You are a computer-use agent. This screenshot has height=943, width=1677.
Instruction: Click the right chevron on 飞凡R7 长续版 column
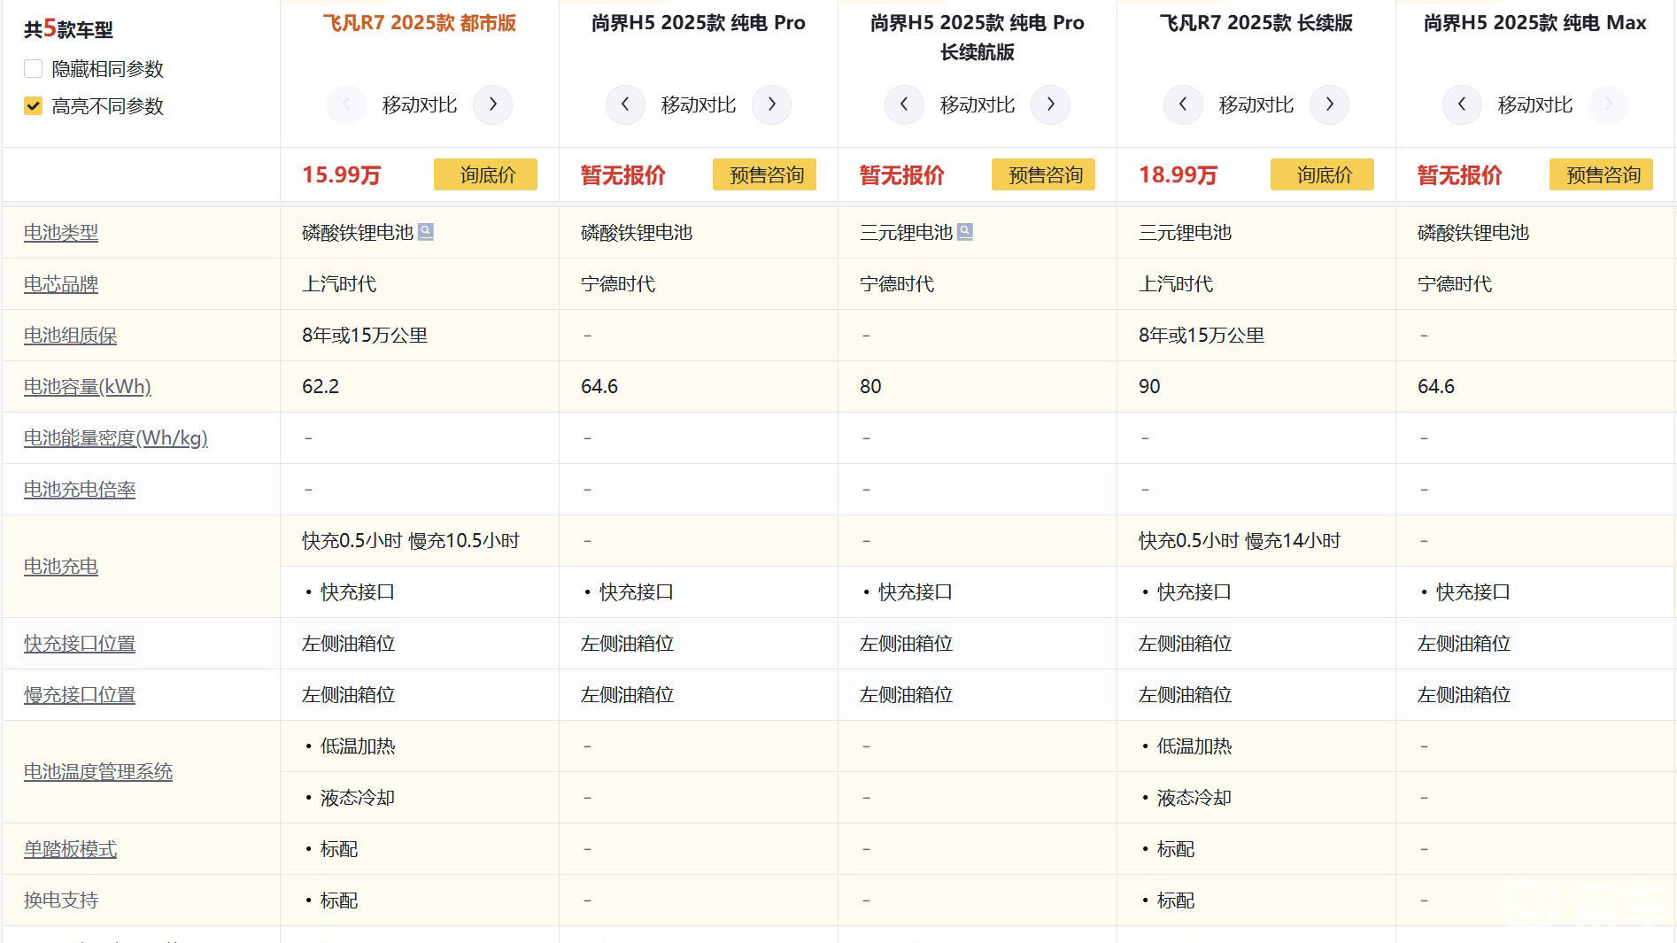[1330, 104]
